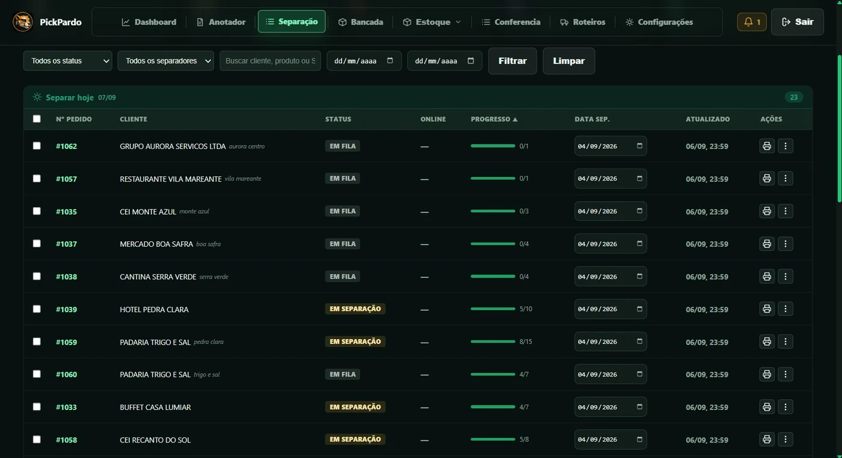Click the 'EM SEPARAÇÃO' status of order #1059
The height and width of the screenshot is (458, 842).
[x=355, y=342]
